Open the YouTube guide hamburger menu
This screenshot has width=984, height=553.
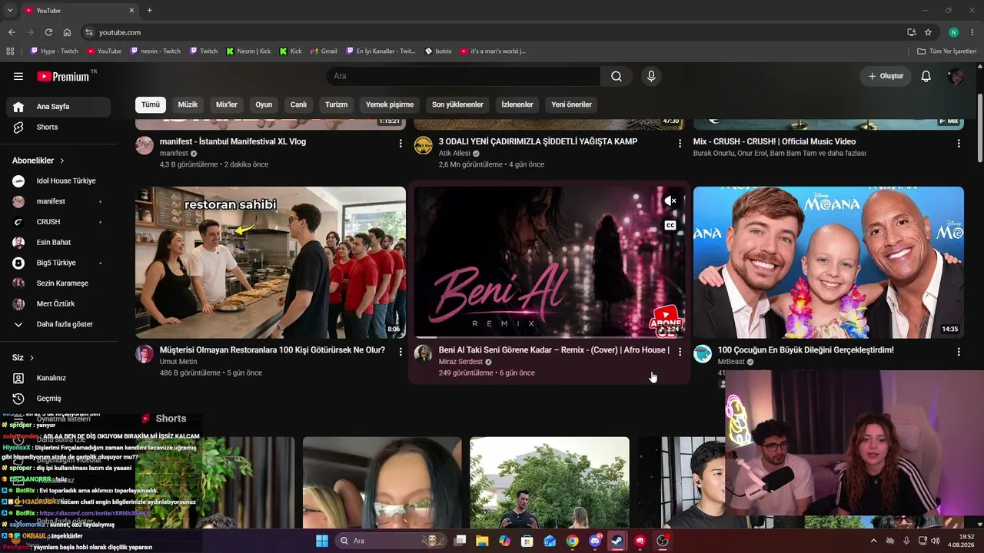pos(18,76)
